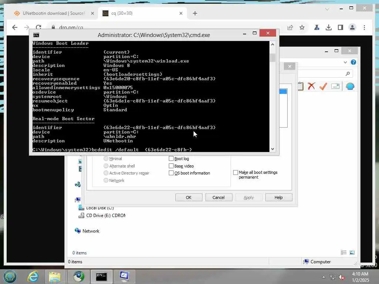Open the clock showing 4:10 AM
379x284 pixels.
pos(360,277)
